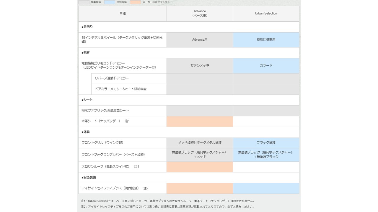
Task: Click the 注2 footnote text below the table
Action: [167, 207]
